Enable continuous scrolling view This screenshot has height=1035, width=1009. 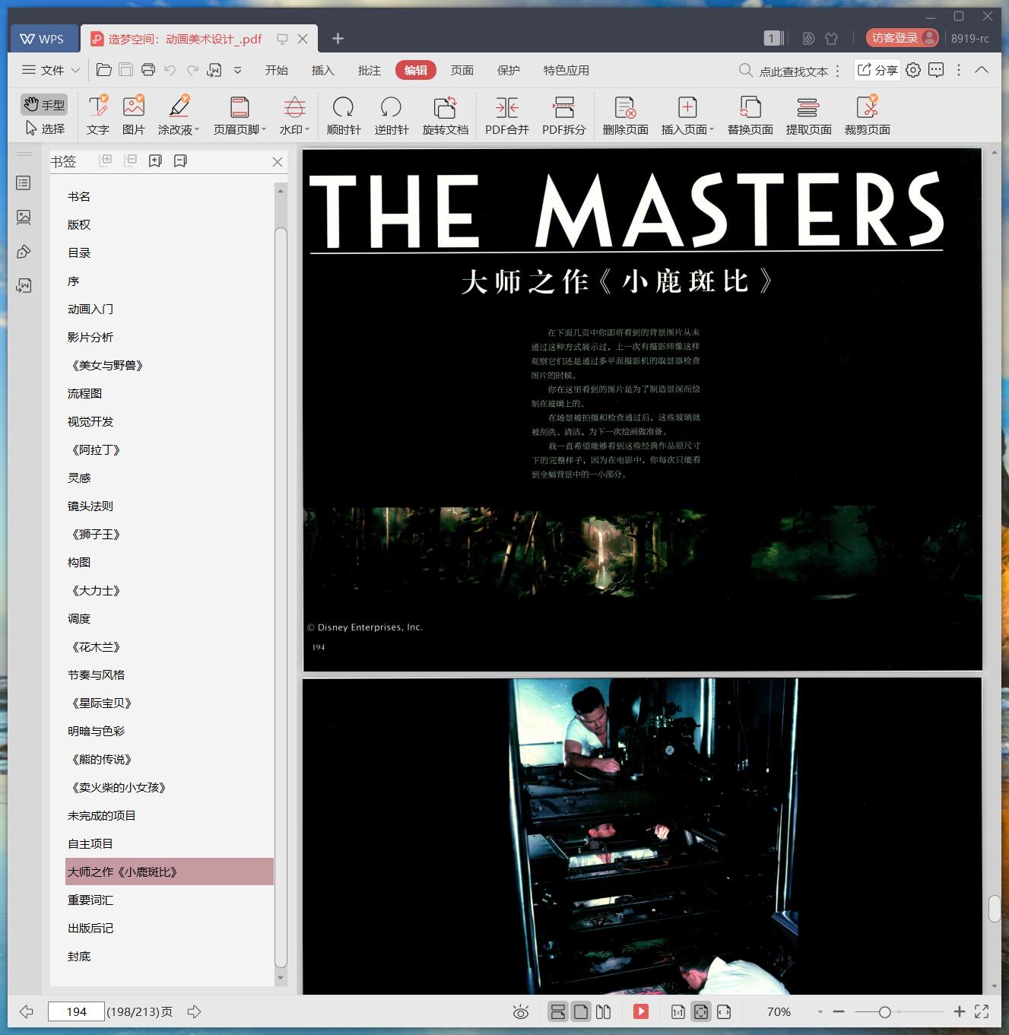coord(557,1011)
